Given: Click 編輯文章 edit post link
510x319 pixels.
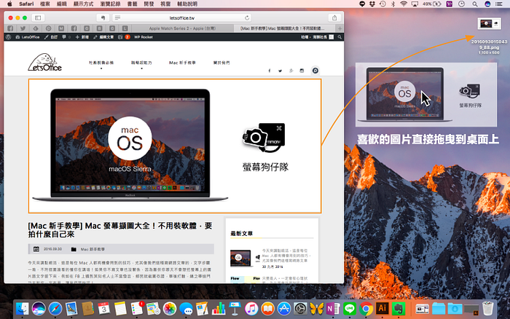Looking at the screenshot, I should click(x=103, y=37).
